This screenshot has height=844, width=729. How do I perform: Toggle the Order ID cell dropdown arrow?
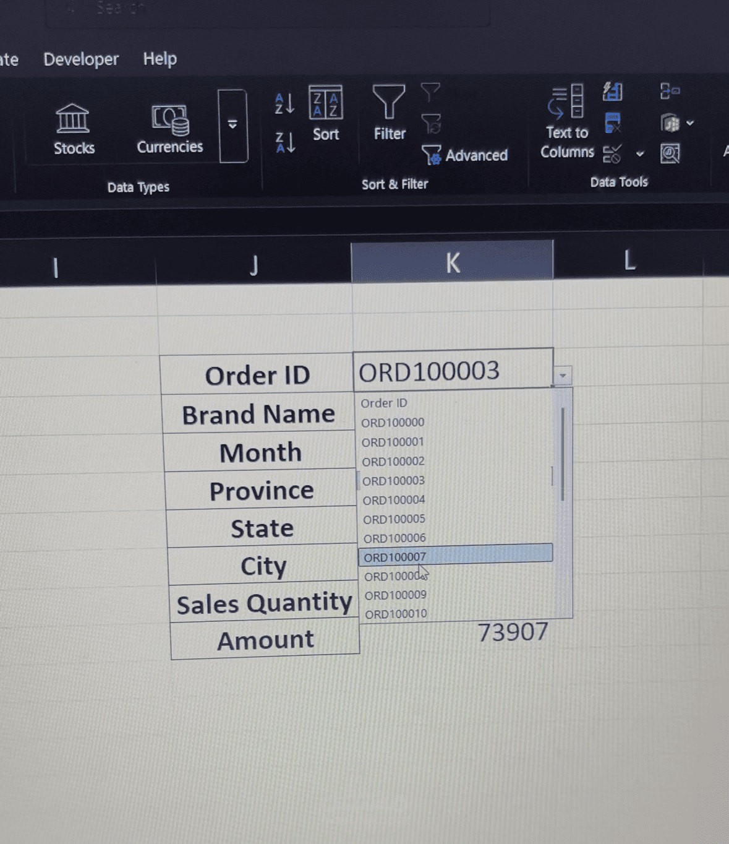click(563, 375)
